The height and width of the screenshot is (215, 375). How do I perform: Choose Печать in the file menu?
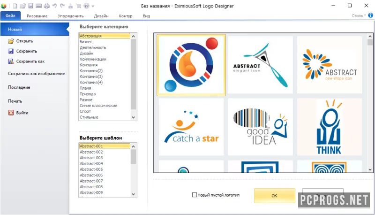(15, 101)
